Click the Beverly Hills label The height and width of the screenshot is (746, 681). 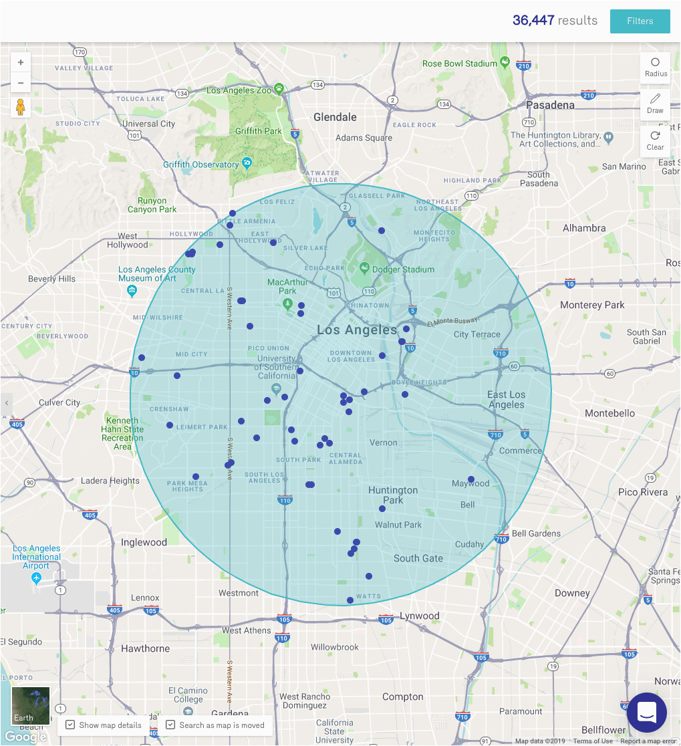pyautogui.click(x=52, y=279)
